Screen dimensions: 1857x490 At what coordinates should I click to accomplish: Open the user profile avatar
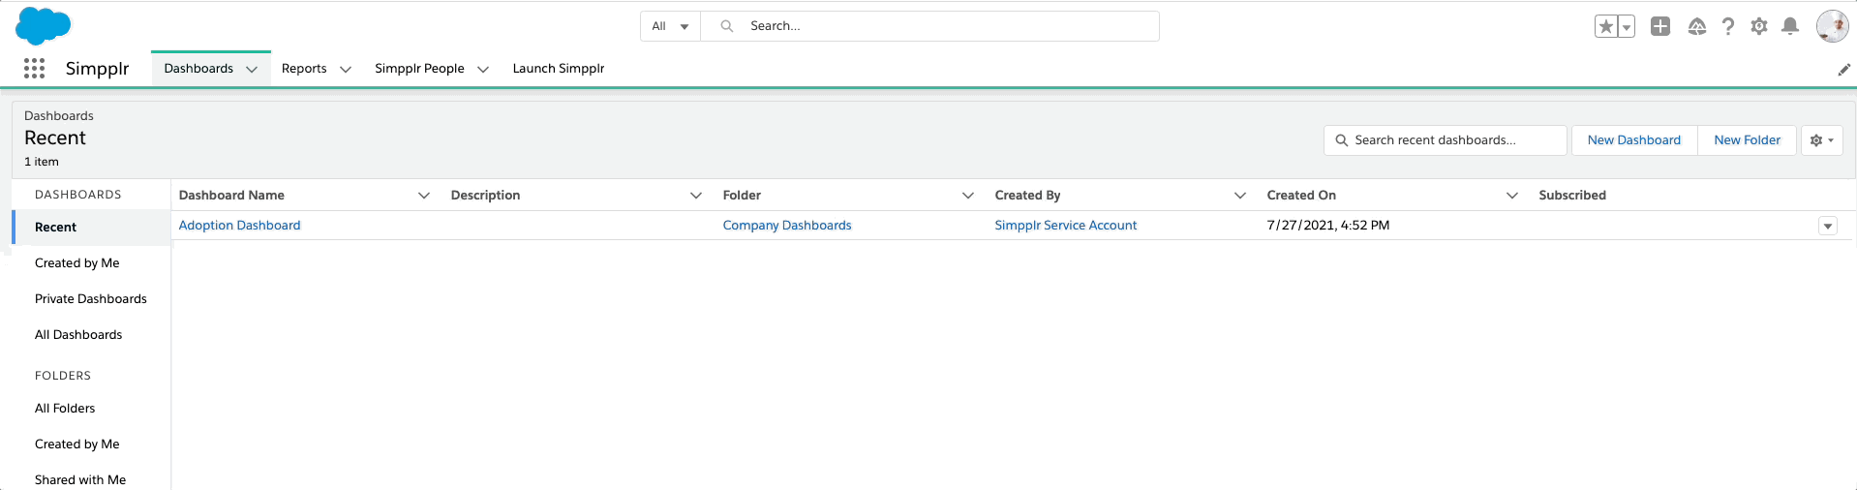click(1833, 26)
